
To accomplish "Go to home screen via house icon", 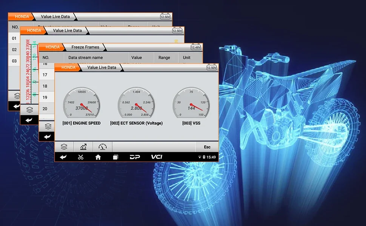I will 98,157.
